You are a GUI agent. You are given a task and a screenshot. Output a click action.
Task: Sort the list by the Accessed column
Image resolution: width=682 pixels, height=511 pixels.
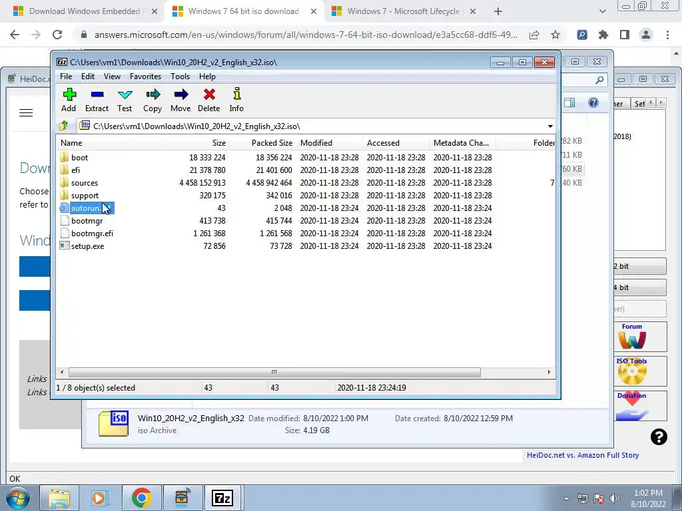pyautogui.click(x=396, y=142)
